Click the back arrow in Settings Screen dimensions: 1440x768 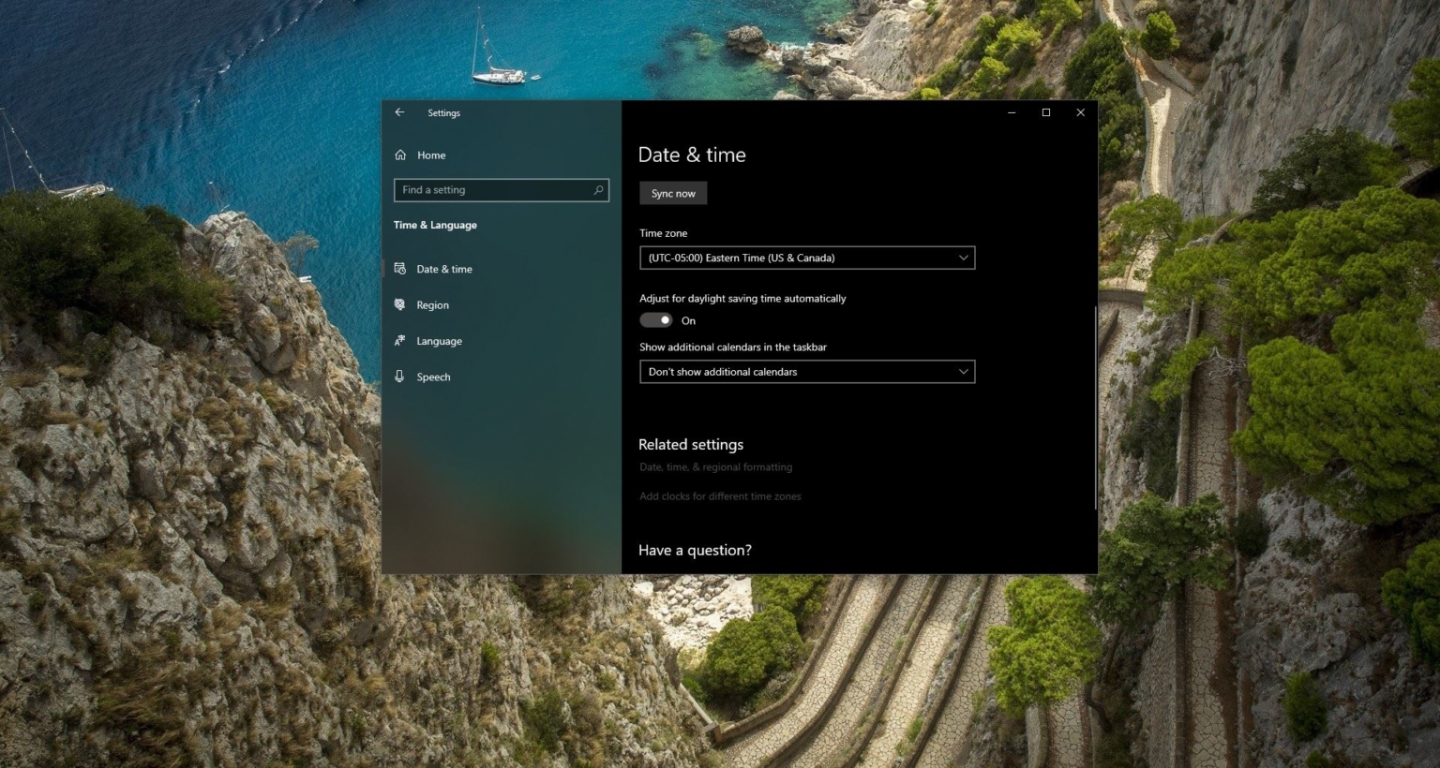399,111
